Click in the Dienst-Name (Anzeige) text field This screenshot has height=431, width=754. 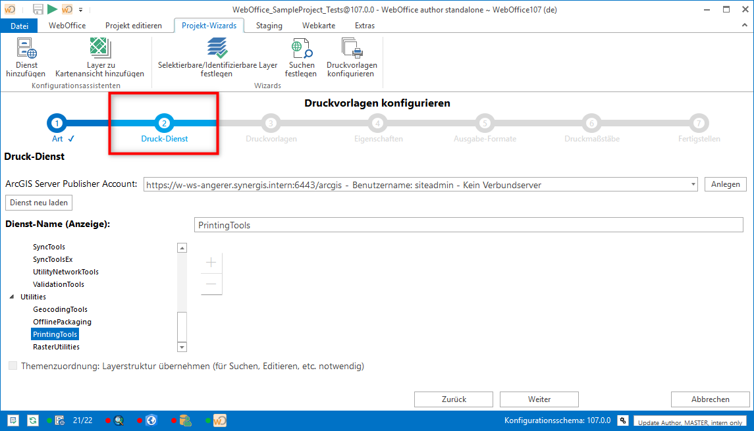[x=468, y=225]
